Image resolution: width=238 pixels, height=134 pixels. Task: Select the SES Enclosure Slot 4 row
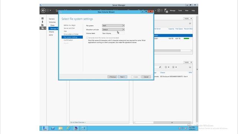(173, 77)
